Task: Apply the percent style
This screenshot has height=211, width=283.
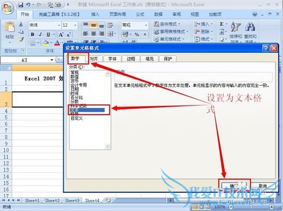Action: point(137,35)
